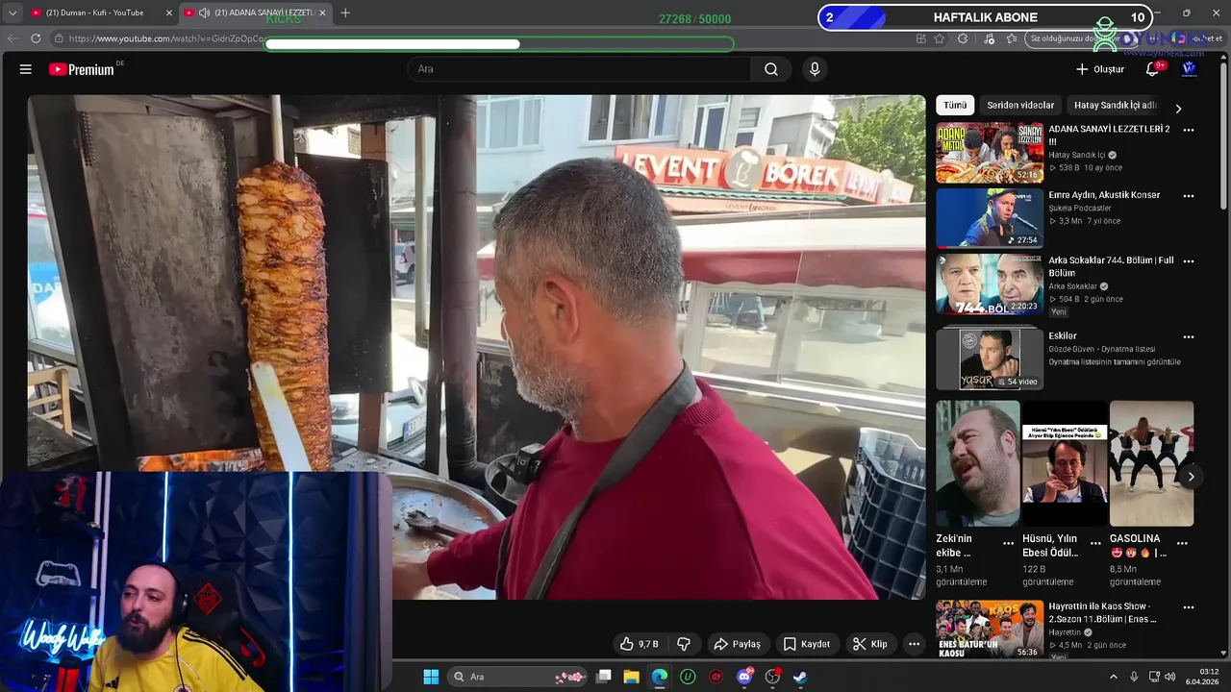Open the YouTube hamburger guide menu
Image resolution: width=1231 pixels, height=692 pixels.
pyautogui.click(x=26, y=69)
